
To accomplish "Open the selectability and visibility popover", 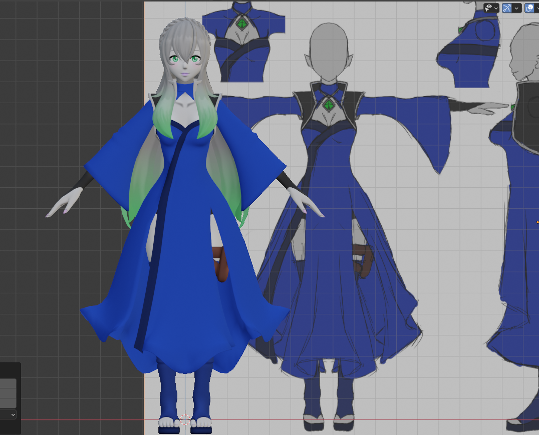I will point(491,8).
